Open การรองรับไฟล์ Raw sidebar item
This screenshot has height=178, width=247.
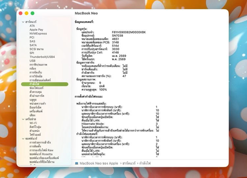41,150
